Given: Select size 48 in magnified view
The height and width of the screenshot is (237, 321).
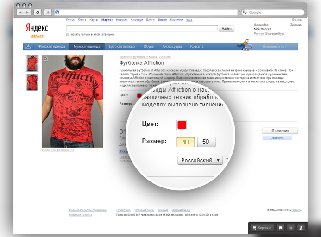Looking at the screenshot, I should coord(185,142).
